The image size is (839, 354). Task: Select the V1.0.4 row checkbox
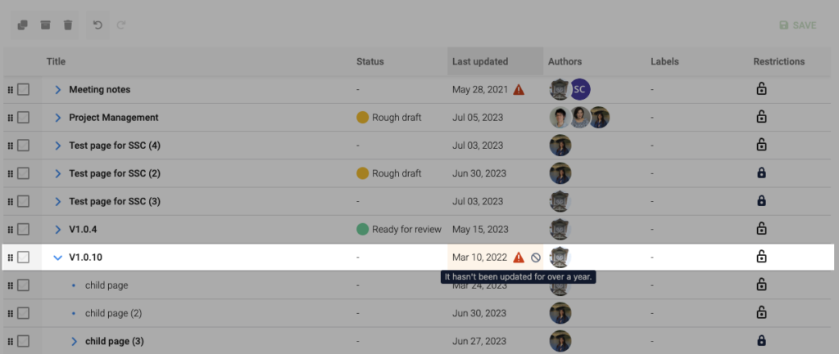(24, 229)
